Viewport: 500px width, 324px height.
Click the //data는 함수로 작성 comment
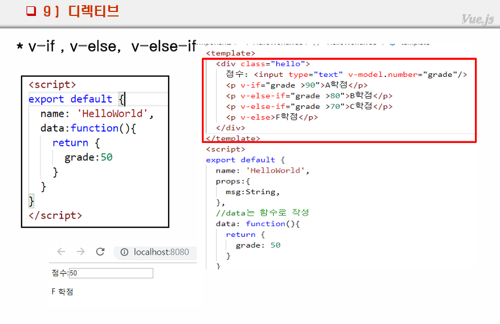pyautogui.click(x=262, y=213)
